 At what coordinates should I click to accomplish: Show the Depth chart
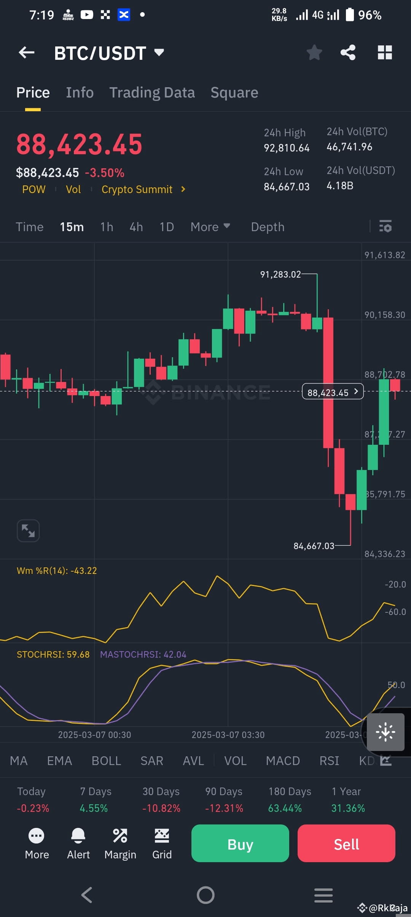(x=268, y=227)
